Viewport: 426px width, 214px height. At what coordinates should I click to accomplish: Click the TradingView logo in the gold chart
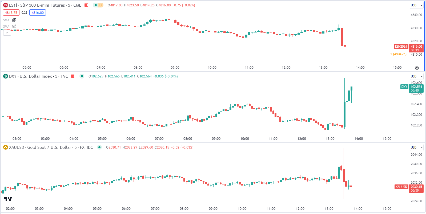(x=8, y=199)
